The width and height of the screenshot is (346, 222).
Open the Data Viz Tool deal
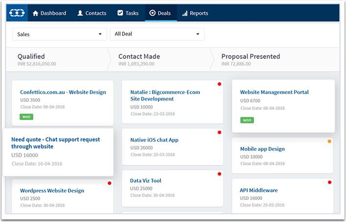pos(146,181)
